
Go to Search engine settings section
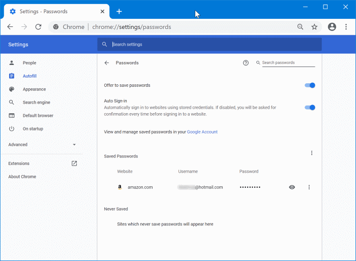[x=36, y=103]
